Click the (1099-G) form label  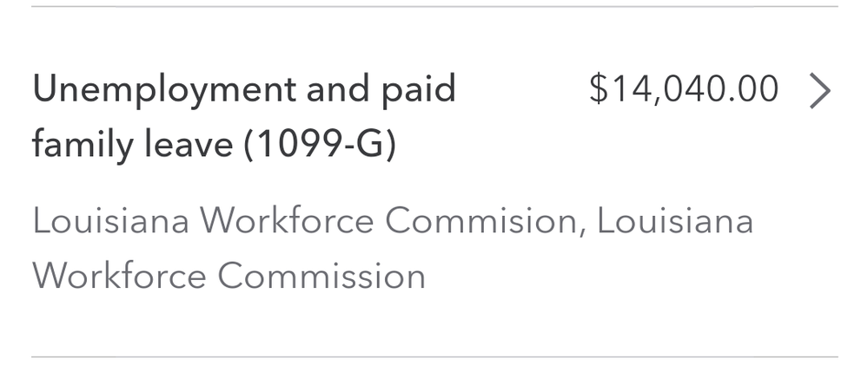coord(321,145)
